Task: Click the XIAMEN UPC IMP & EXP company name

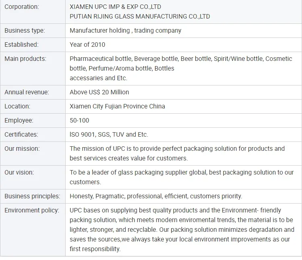Action: [115, 7]
